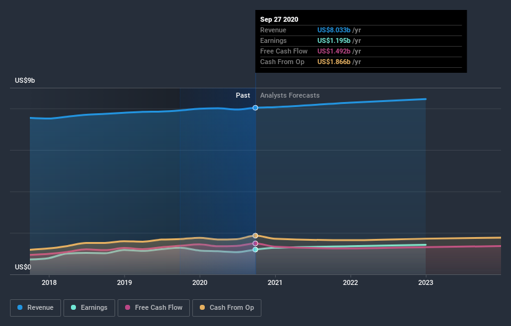The width and height of the screenshot is (511, 326).
Task: Click the 2020 x-axis label
Action: (x=200, y=282)
